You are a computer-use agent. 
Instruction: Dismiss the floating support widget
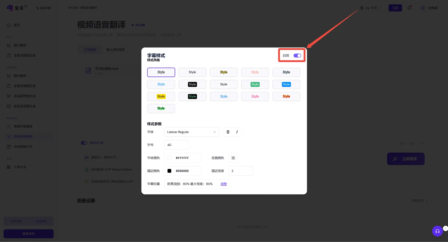445,228
